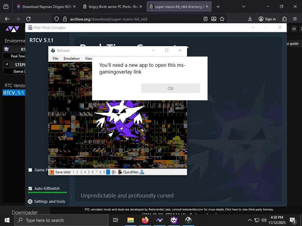Select the STEPBACK environment entry icon
Image resolution: width=302 pixels, height=226 pixels.
[x=6, y=64]
